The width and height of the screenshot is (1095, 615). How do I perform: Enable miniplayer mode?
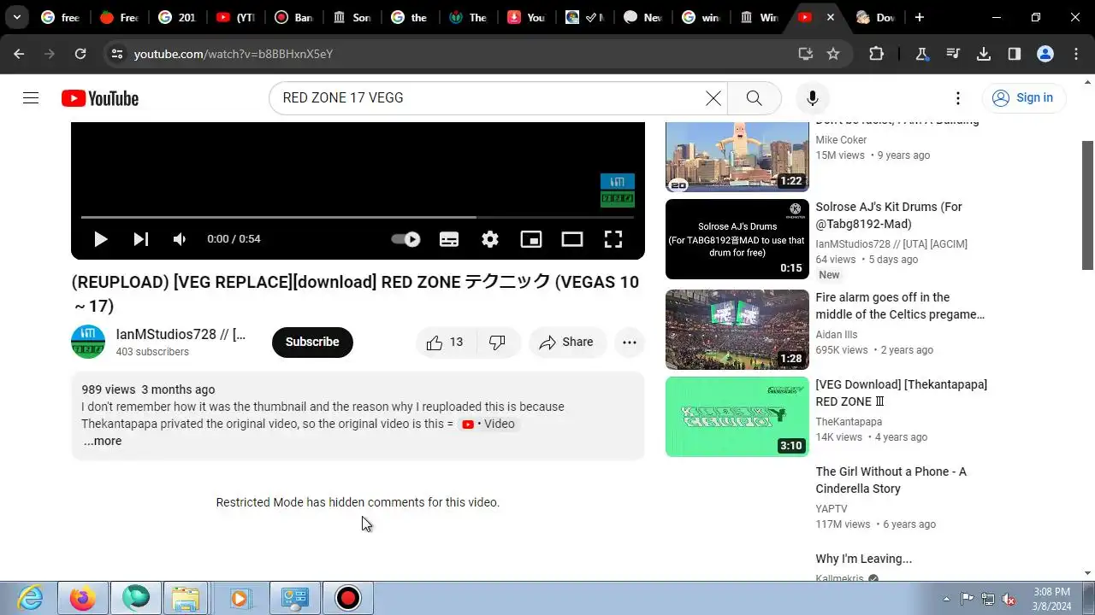tap(531, 239)
